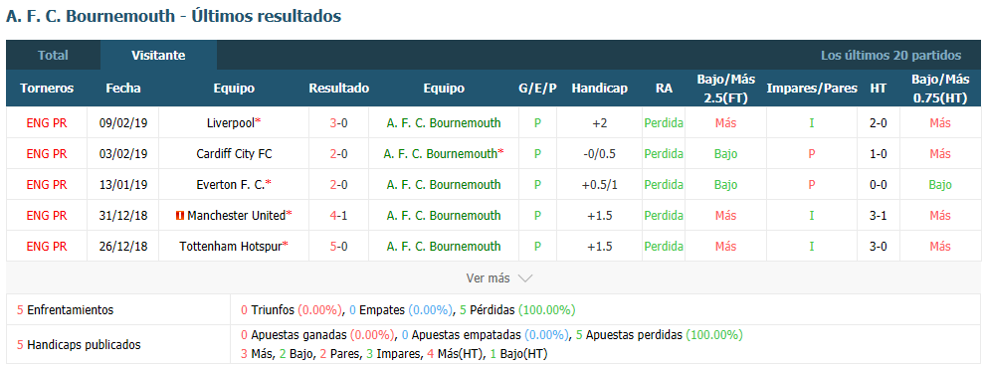Viewport: 985px width, 367px height.
Task: Click the Impares/Pares column header
Action: tap(812, 89)
